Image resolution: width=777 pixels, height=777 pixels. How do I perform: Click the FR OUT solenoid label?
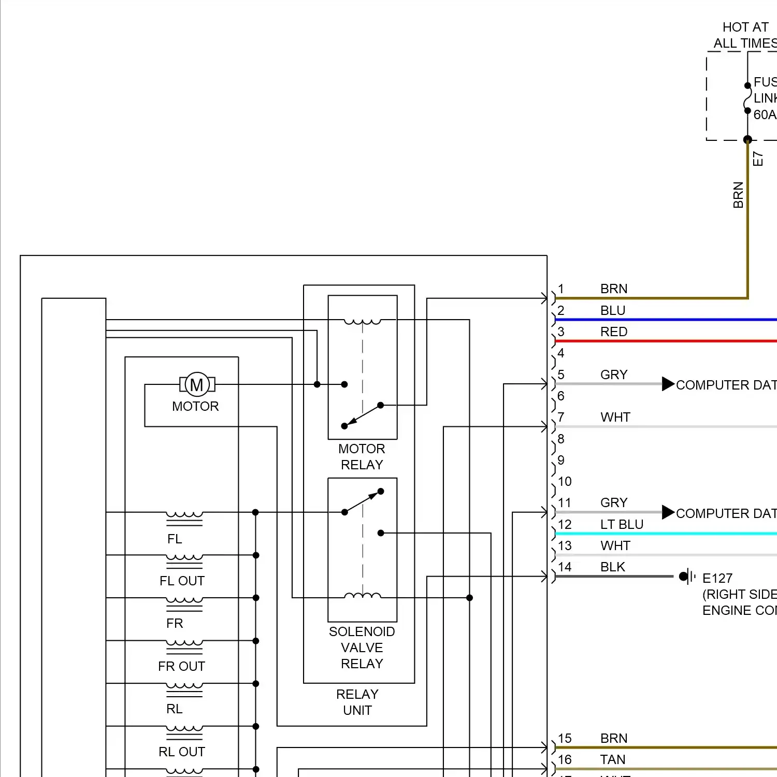(181, 666)
